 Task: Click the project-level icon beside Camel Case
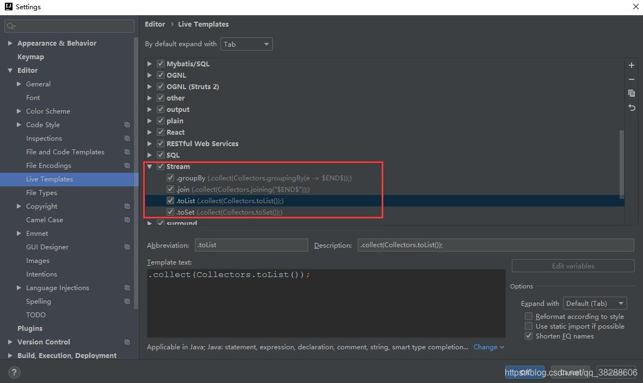127,219
